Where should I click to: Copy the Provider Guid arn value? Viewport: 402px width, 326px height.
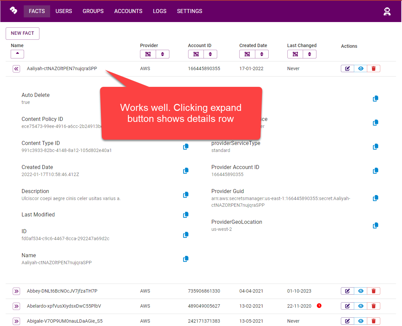(376, 198)
